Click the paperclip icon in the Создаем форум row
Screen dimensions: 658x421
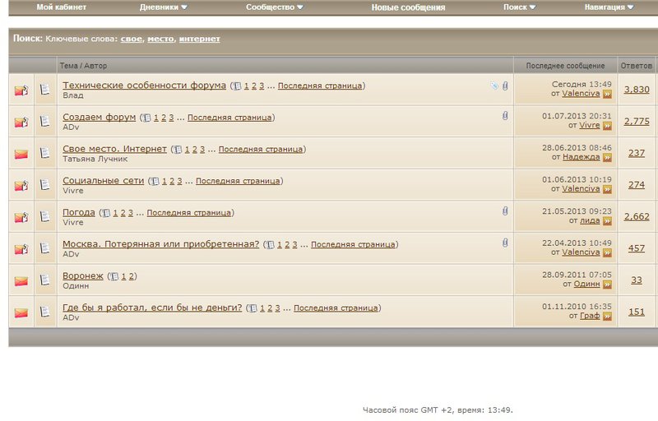point(505,117)
